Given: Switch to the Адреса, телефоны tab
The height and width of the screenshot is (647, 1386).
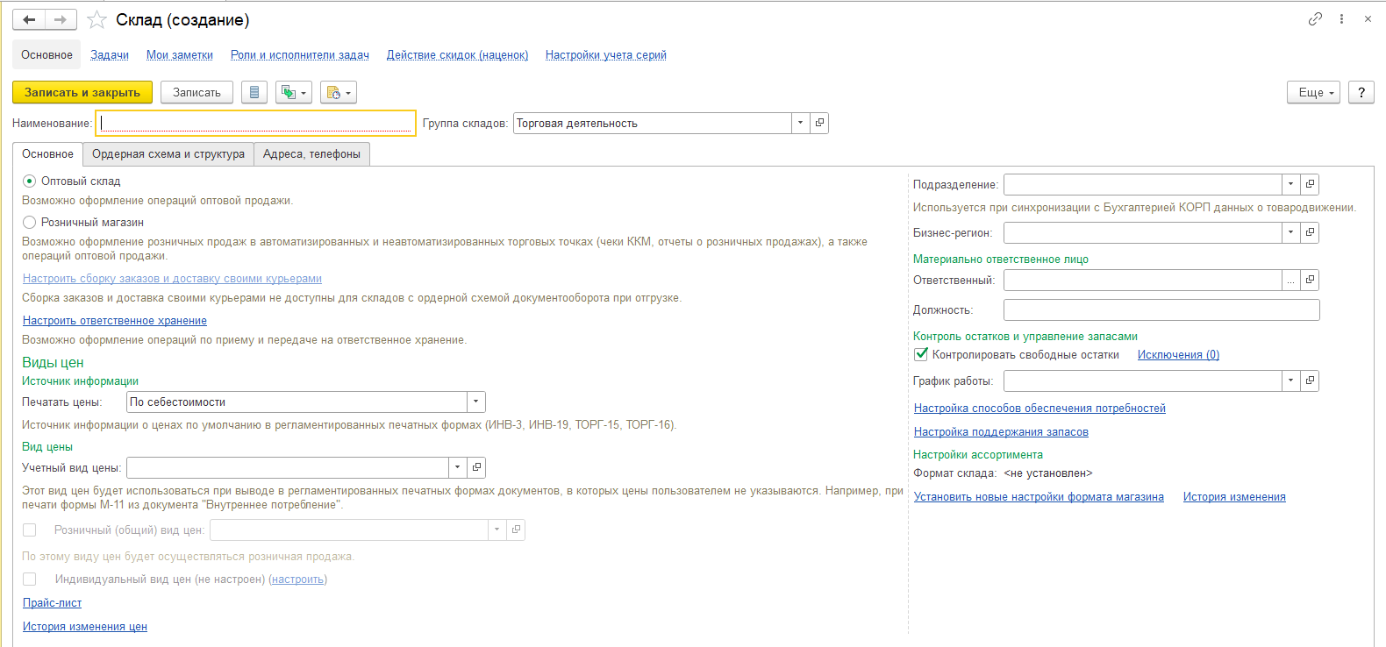Looking at the screenshot, I should [x=311, y=154].
